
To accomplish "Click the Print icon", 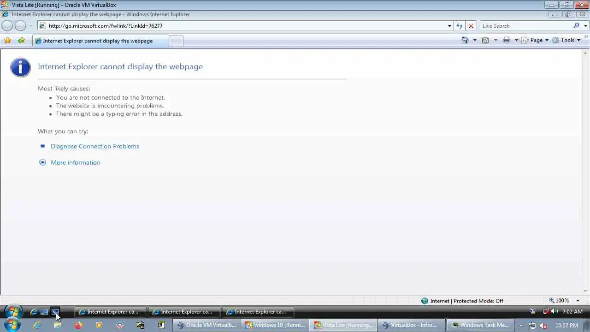I will pos(507,40).
